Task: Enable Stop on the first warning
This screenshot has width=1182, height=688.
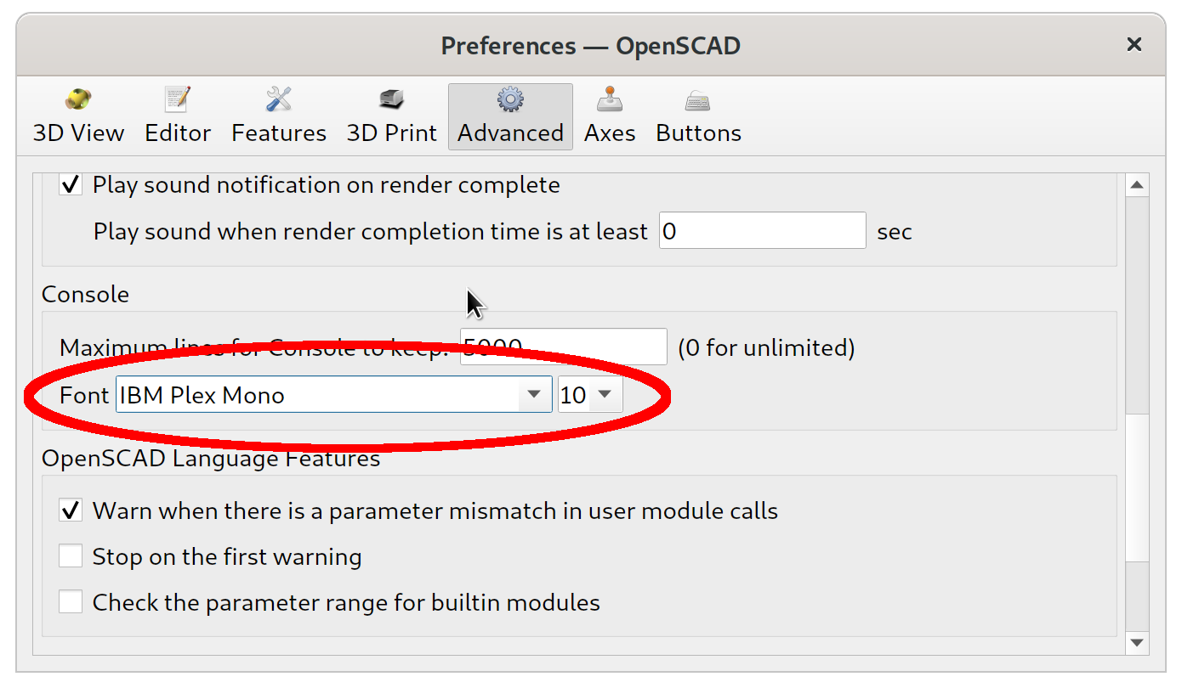Action: tap(71, 556)
